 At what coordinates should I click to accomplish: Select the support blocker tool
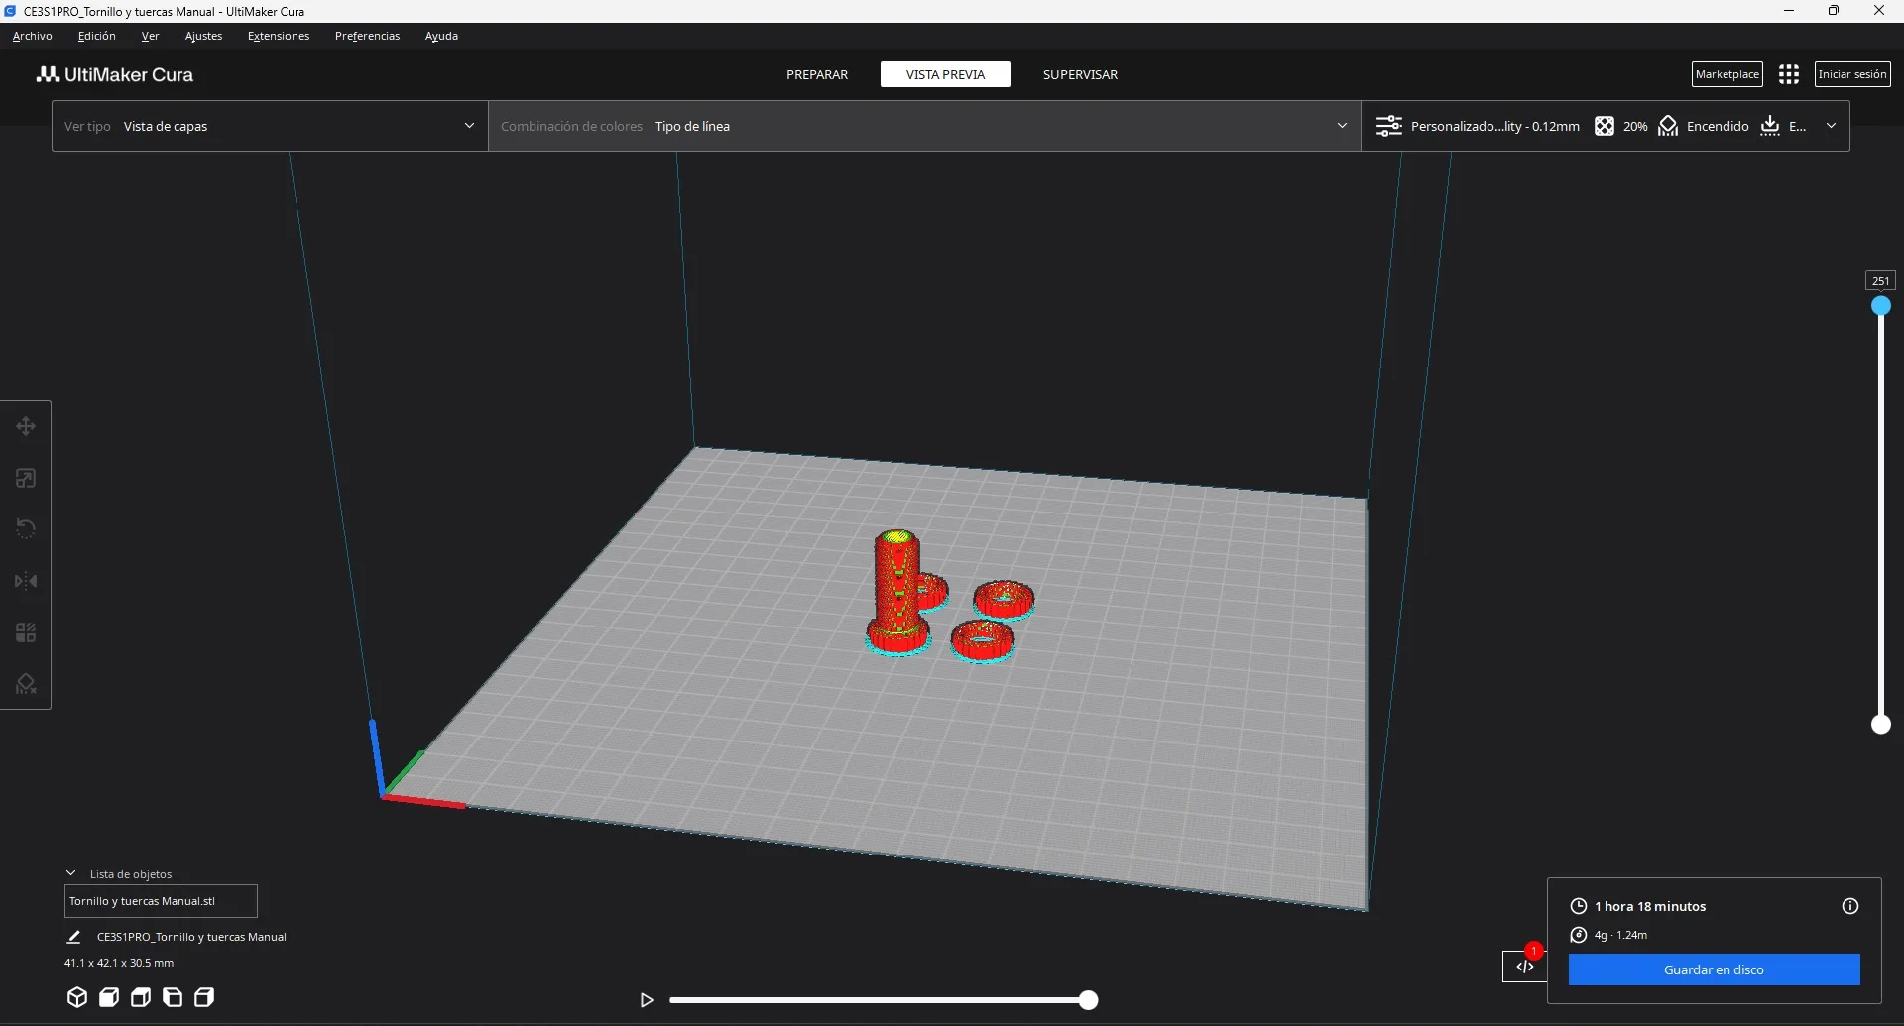click(x=25, y=684)
